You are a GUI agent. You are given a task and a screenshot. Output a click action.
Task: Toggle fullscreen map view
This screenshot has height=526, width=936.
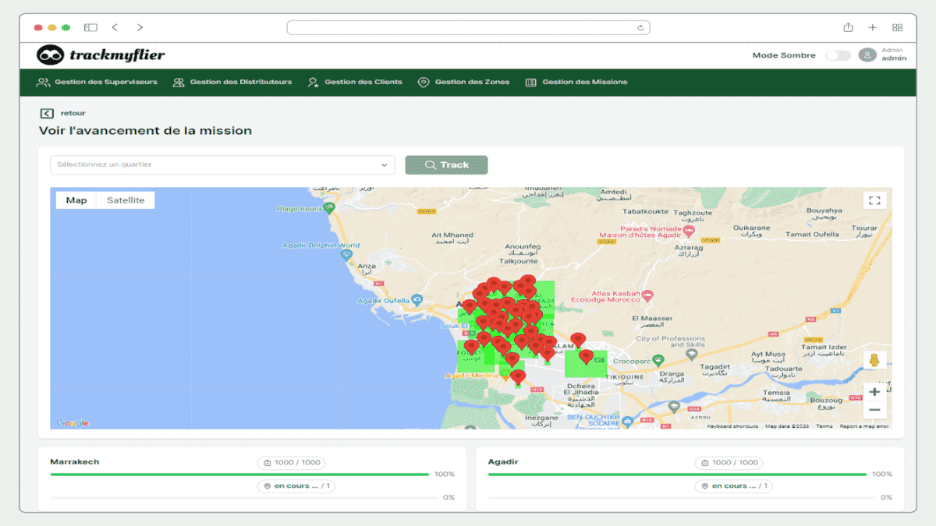coord(874,200)
